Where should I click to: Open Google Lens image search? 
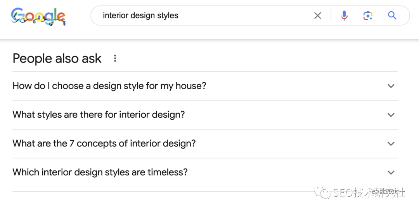pyautogui.click(x=367, y=16)
